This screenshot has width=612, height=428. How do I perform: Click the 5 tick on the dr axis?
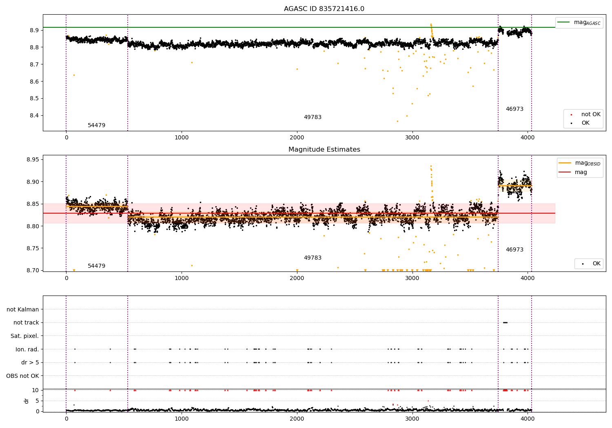37,401
